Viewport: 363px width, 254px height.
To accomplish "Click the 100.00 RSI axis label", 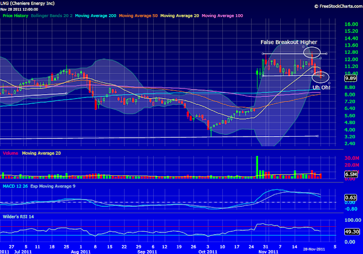I will (x=353, y=220).
